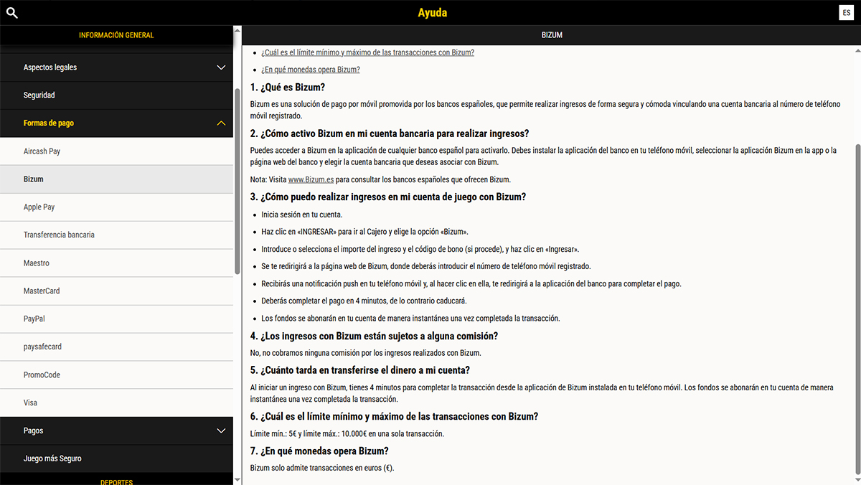This screenshot has width=861, height=485.
Task: Click the content pane scroll down arrow
Action: pos(857,480)
